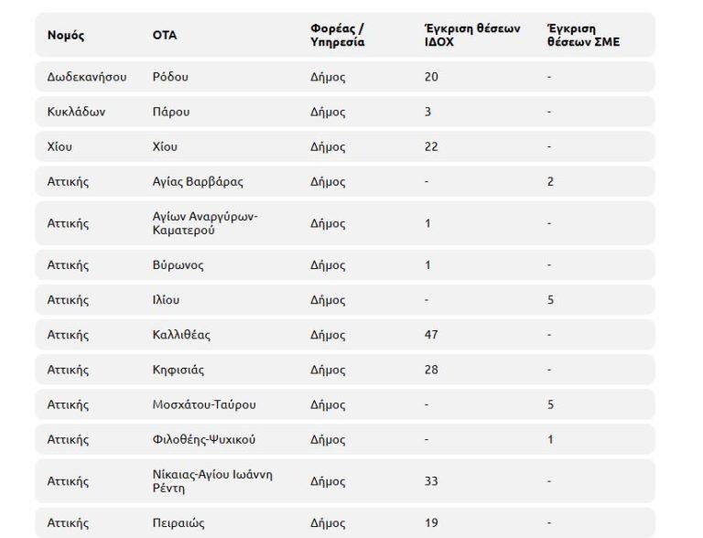Select the Κηφισιάς cell
This screenshot has height=538, width=703.
point(178,370)
